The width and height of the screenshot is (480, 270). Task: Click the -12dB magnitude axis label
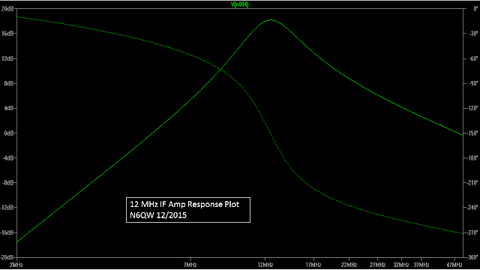click(x=7, y=208)
